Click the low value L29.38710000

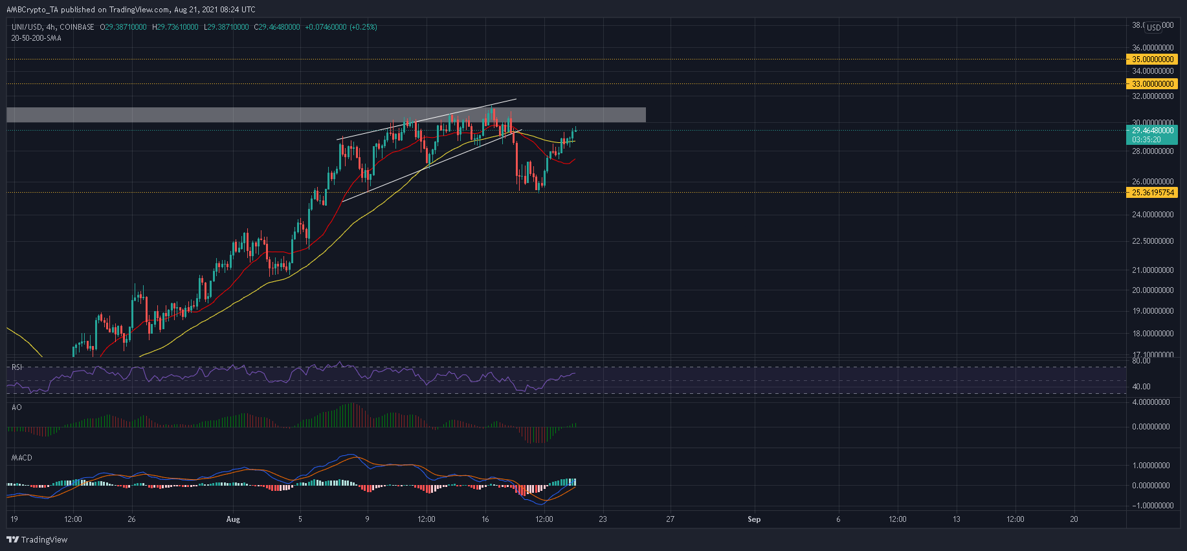(226, 27)
